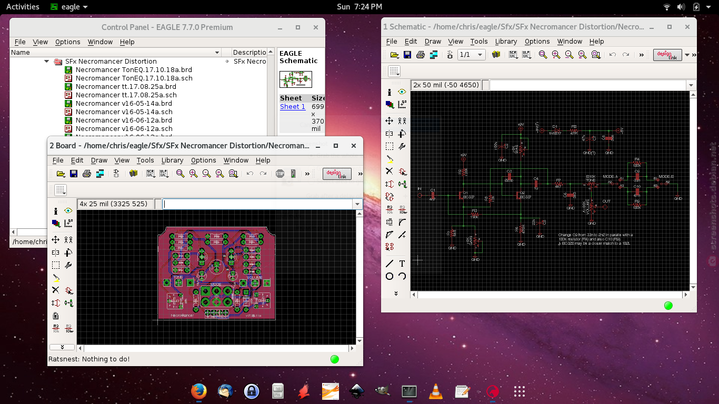Open the grid settings icon in Schematic window
The image size is (719, 404).
[x=394, y=71]
